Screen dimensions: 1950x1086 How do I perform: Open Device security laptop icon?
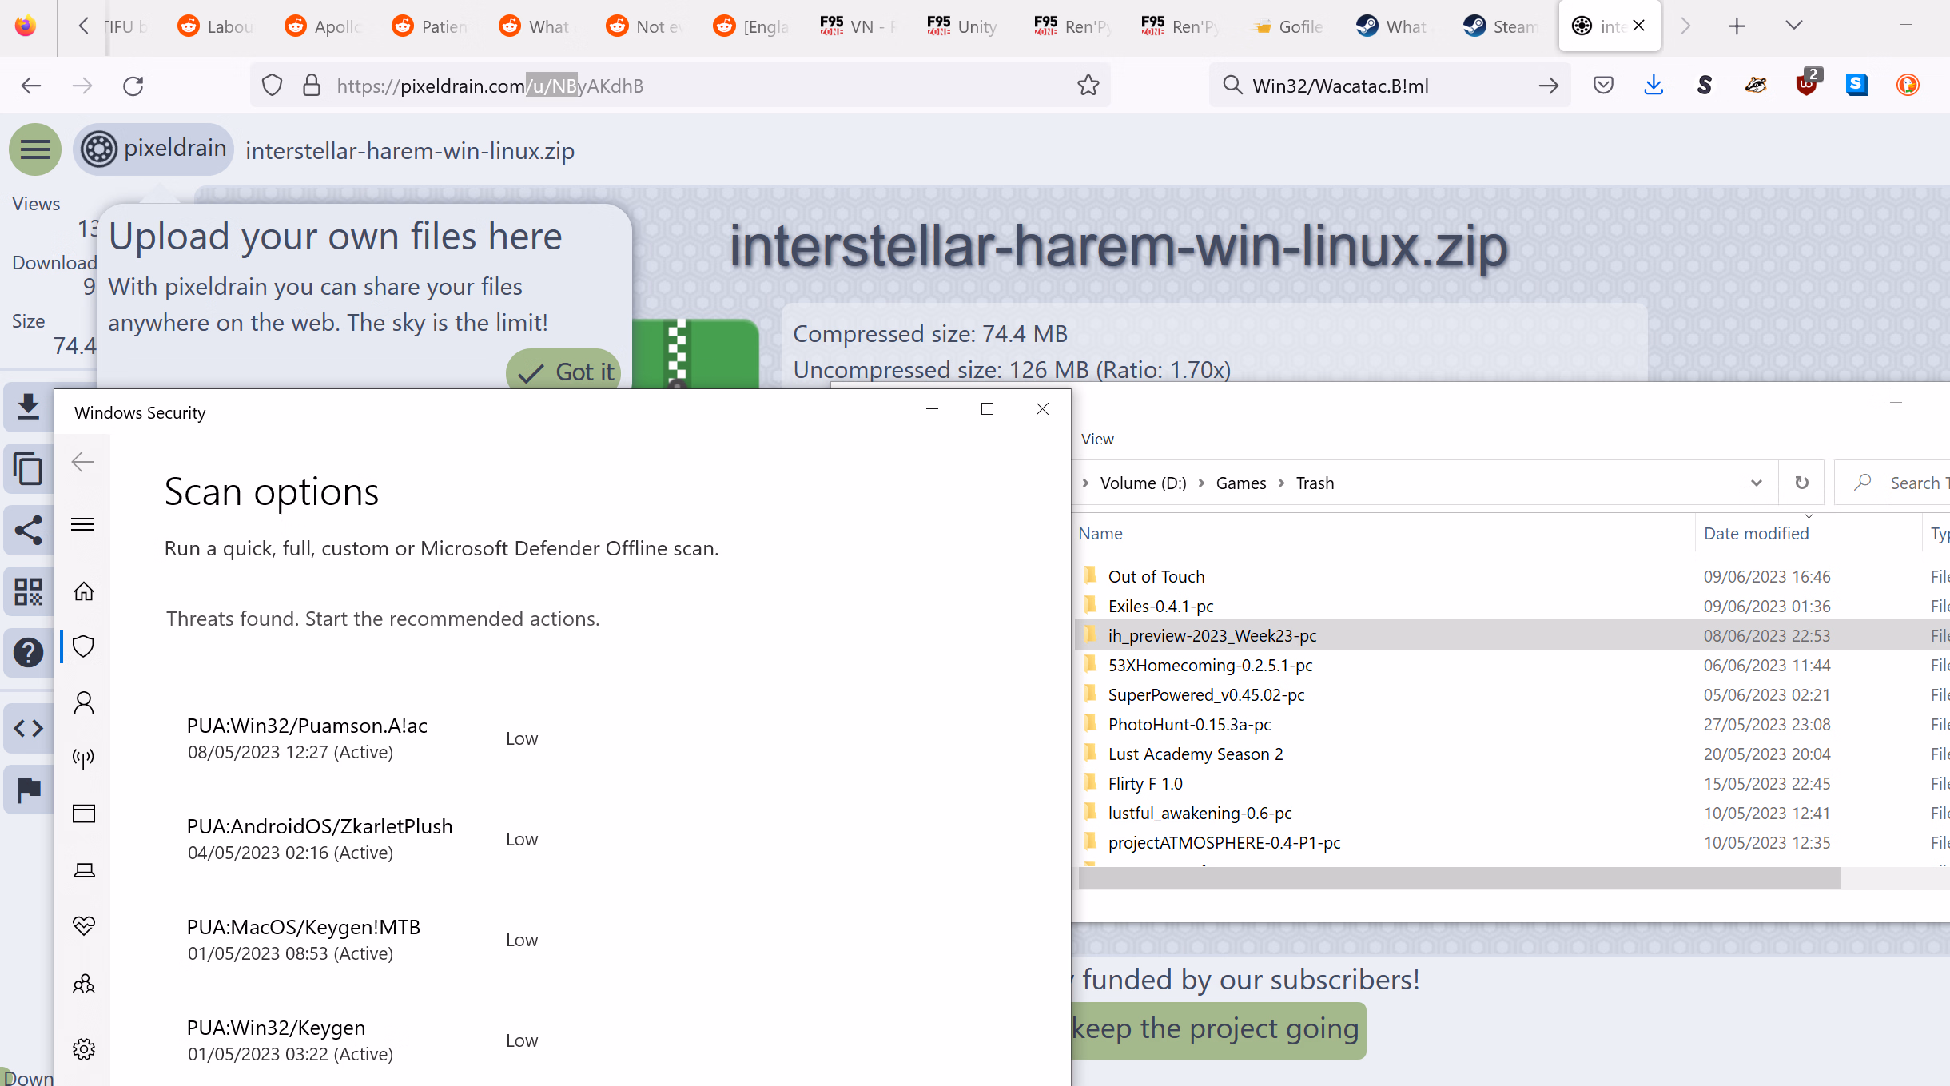[x=84, y=869]
